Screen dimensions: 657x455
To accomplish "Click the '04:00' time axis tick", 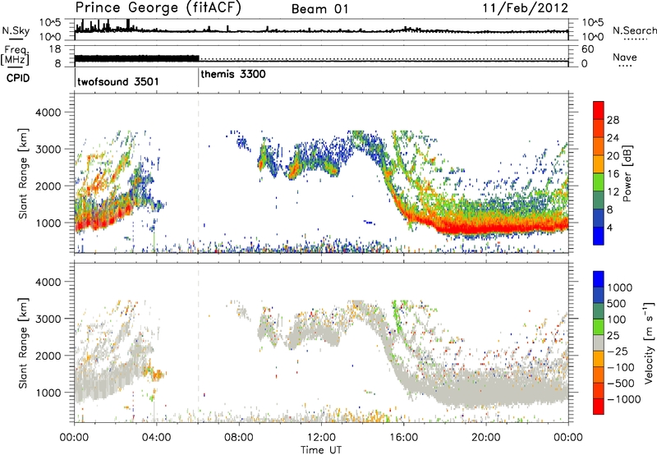I will [157, 438].
